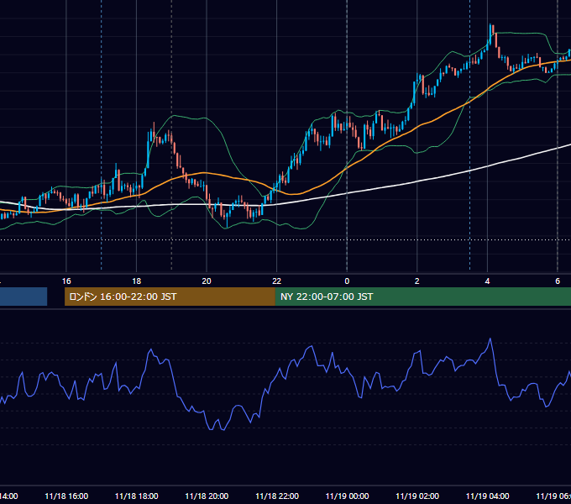Click the 11/19 02:00 date label
Image resolution: width=571 pixels, height=504 pixels.
[417, 496]
